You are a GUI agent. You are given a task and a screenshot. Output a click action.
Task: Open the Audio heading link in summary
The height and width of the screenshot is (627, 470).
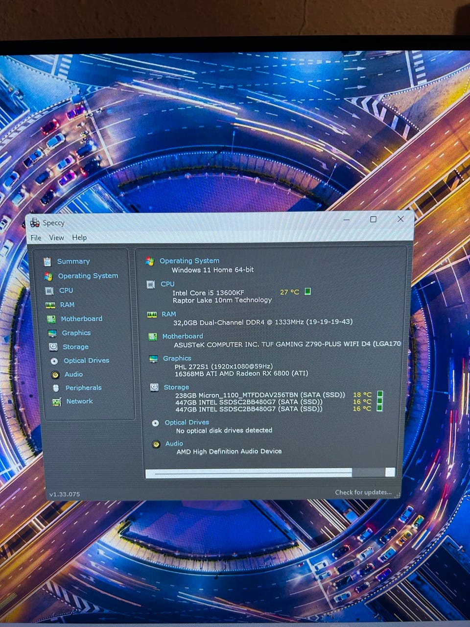[174, 444]
